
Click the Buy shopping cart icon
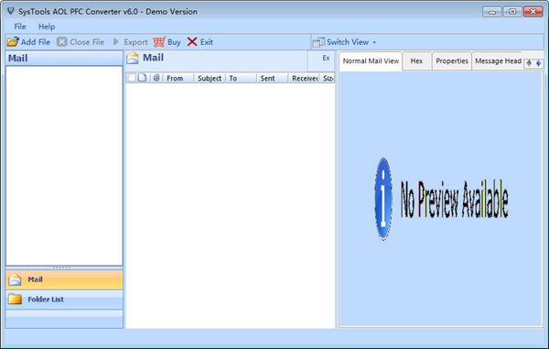(x=159, y=42)
